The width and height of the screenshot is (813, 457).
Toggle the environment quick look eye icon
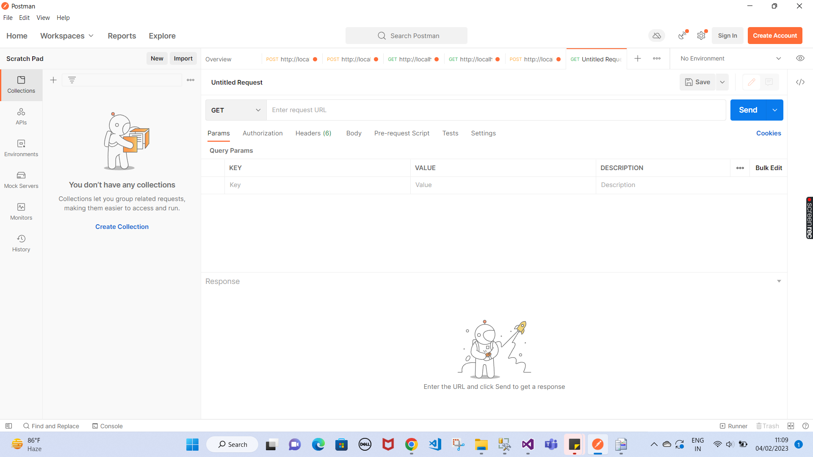point(800,58)
